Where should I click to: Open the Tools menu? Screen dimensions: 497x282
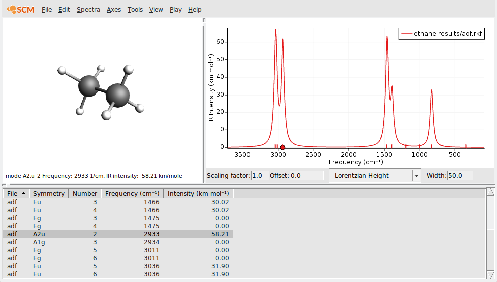(x=135, y=10)
